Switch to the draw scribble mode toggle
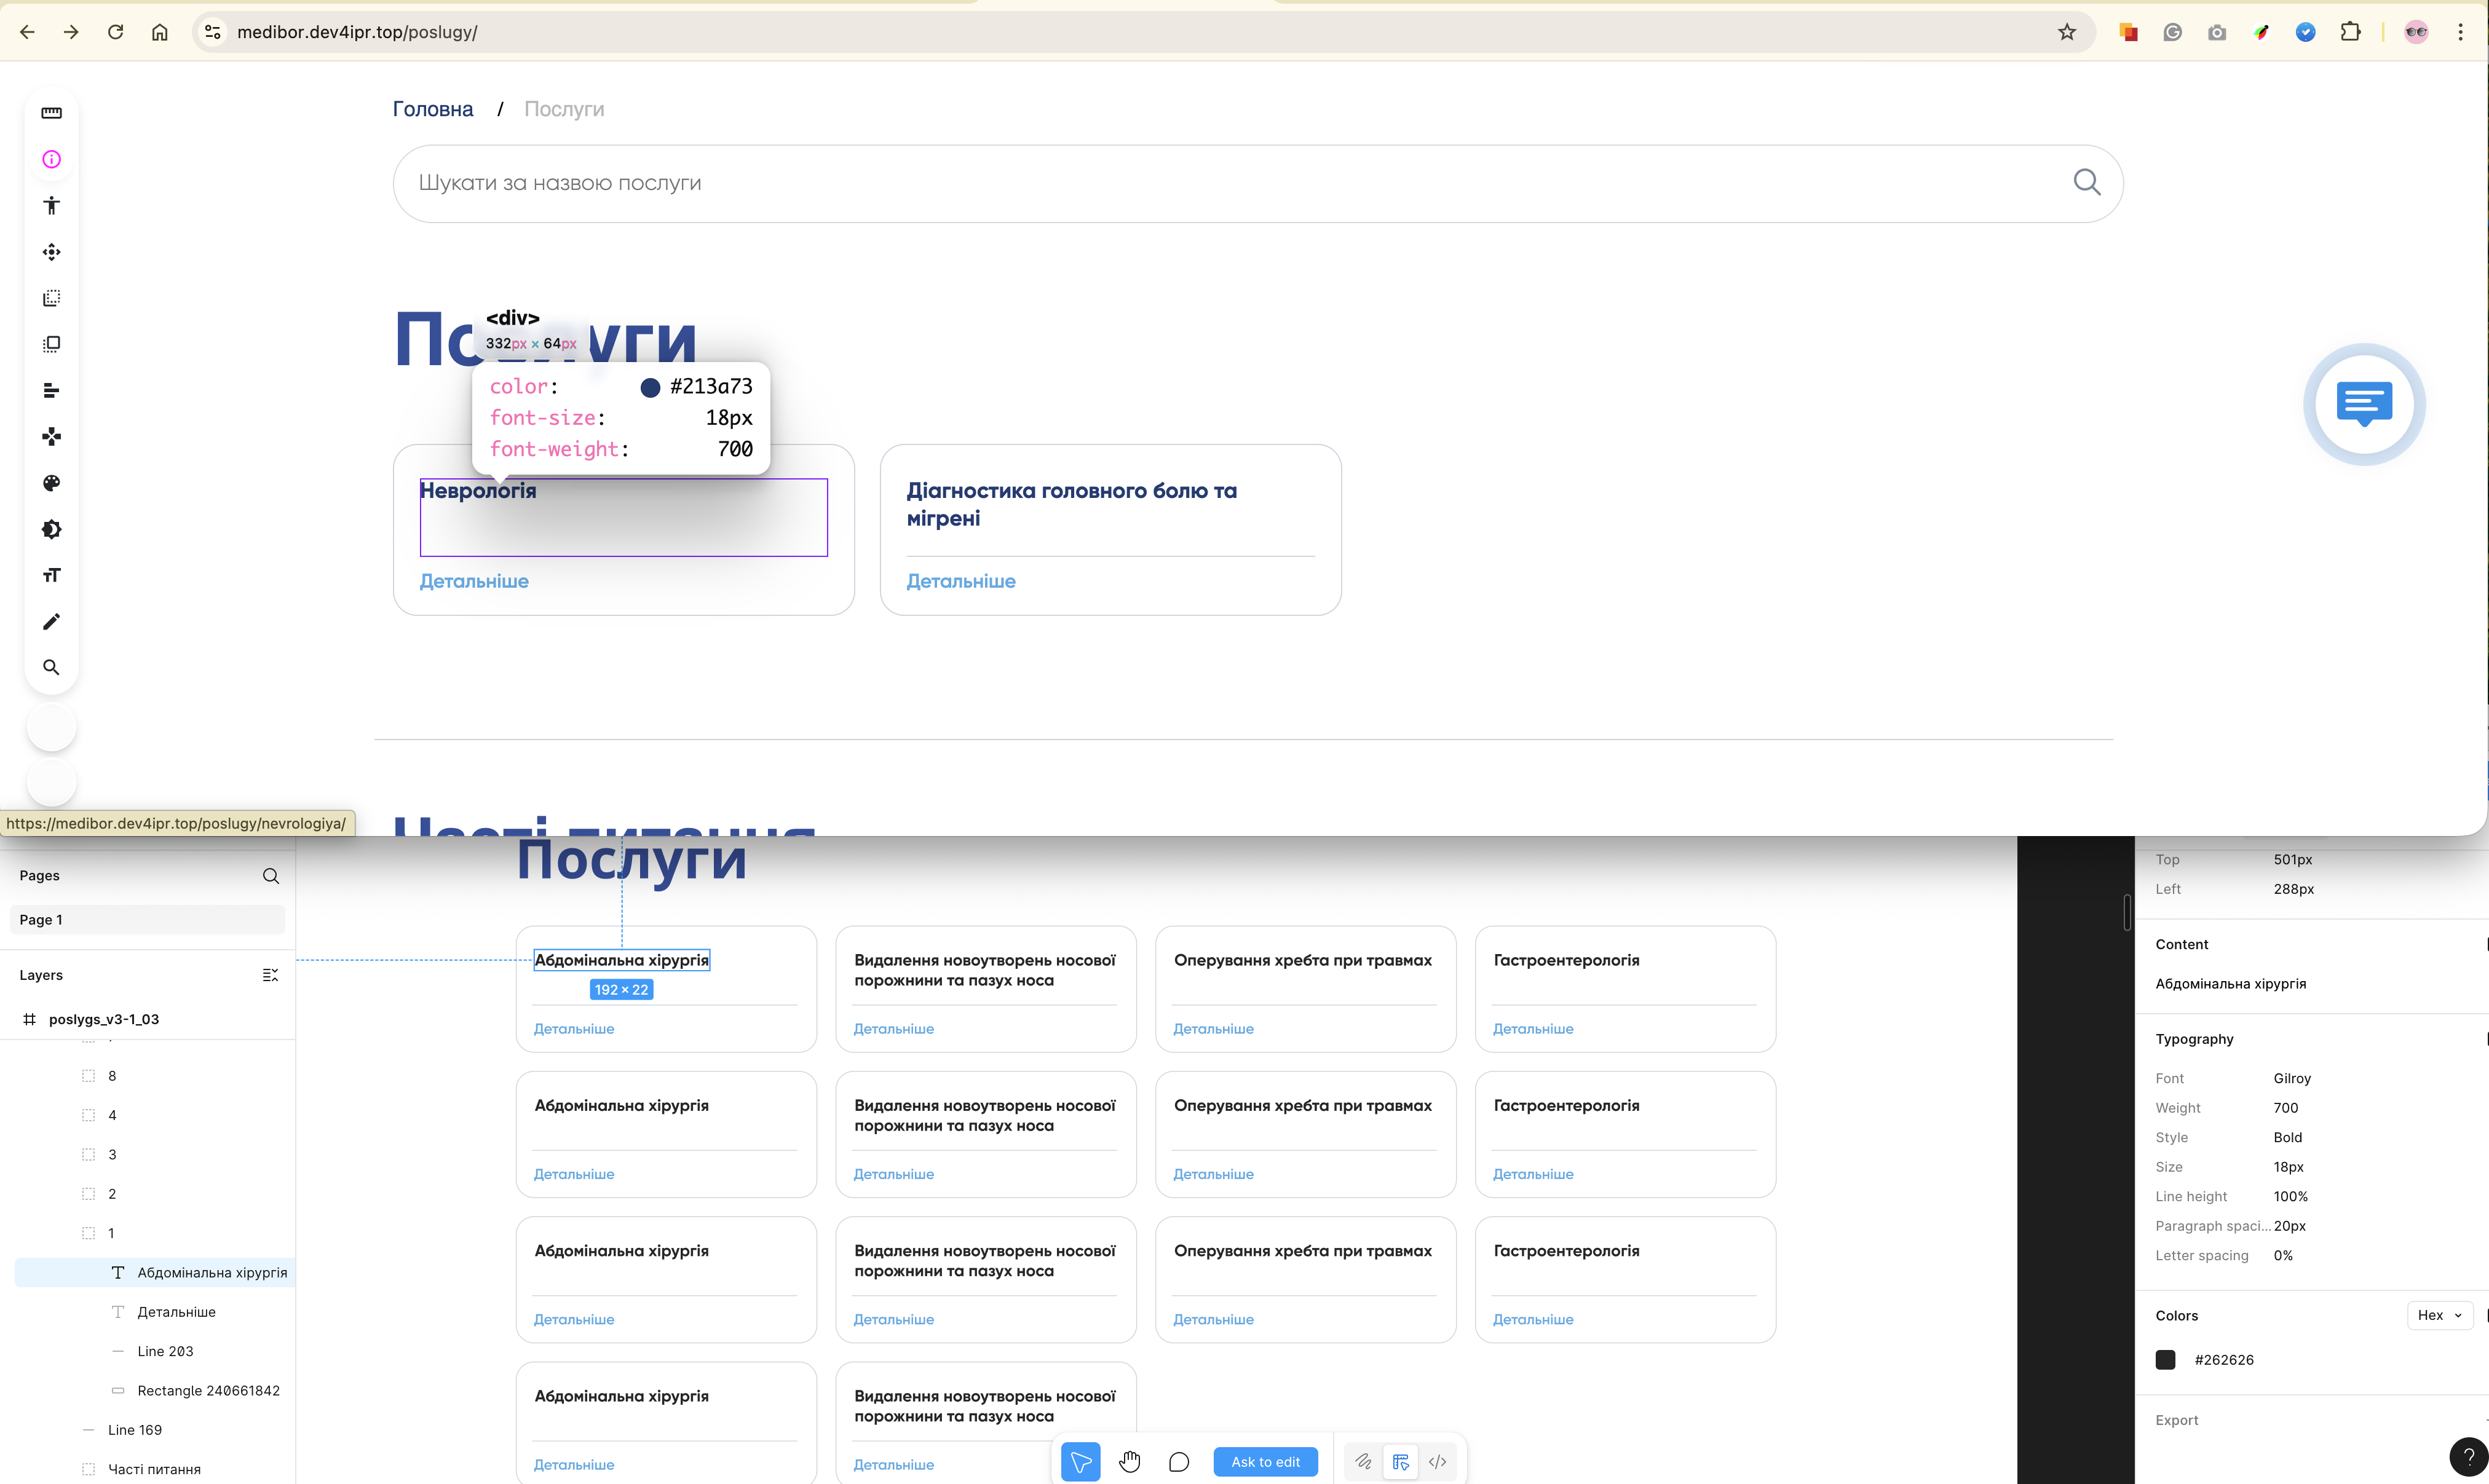Screen dimensions: 2489x1484 (x=1363, y=1461)
